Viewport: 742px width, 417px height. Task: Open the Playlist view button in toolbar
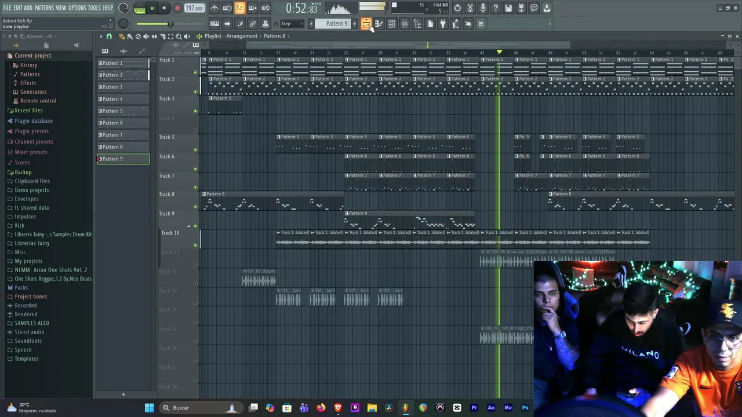[366, 24]
